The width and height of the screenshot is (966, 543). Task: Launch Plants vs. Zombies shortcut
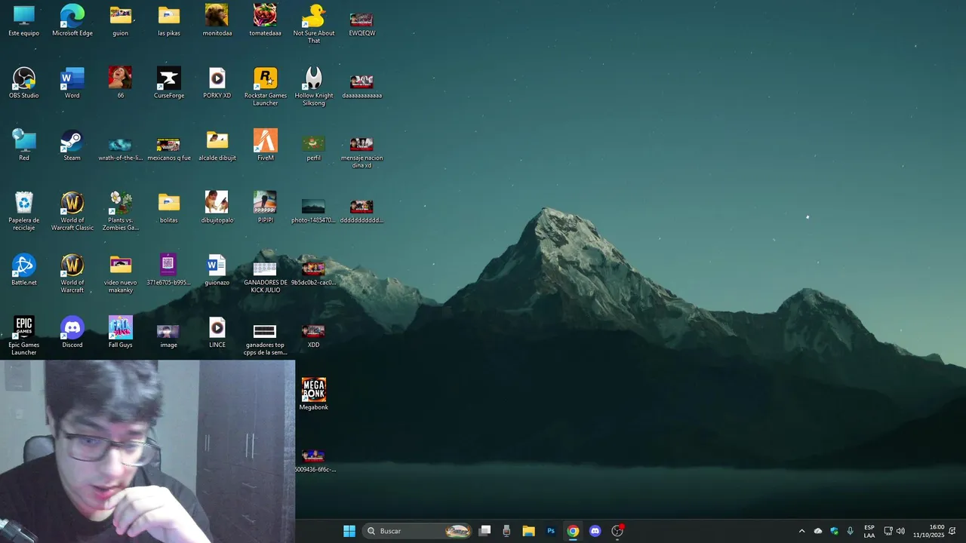click(121, 211)
